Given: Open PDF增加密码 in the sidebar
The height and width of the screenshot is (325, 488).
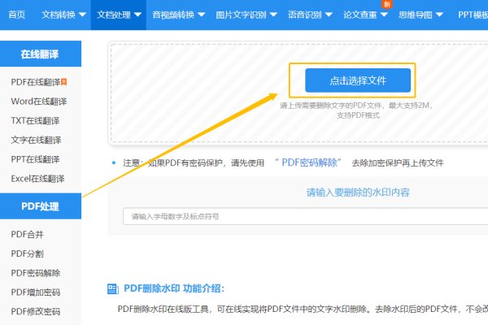Looking at the screenshot, I should tap(36, 292).
